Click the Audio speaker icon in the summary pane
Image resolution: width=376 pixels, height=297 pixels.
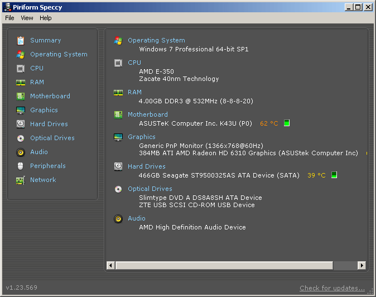(118, 218)
